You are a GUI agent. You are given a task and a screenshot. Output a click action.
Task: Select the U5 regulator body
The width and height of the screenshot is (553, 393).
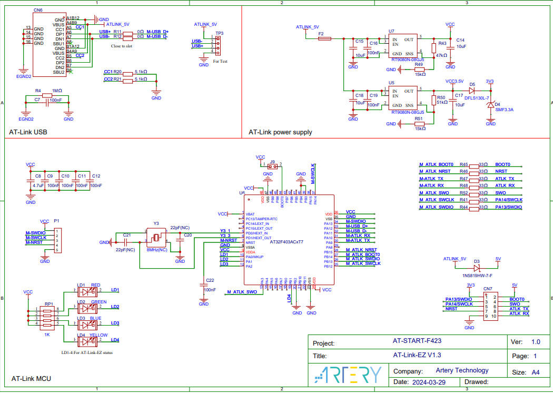click(403, 98)
